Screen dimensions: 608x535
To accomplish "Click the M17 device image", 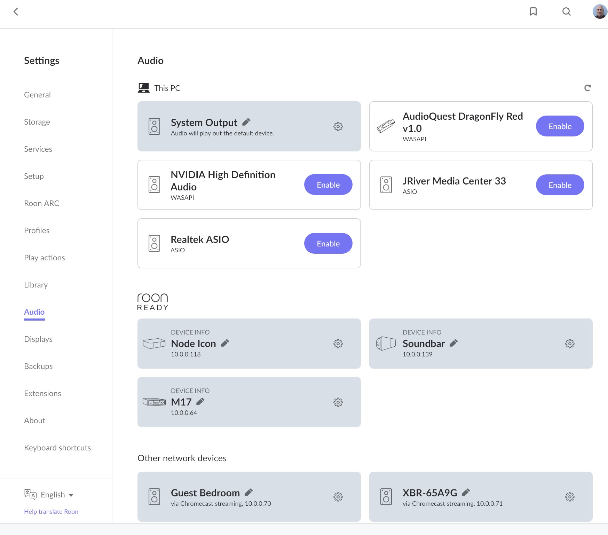I will tap(154, 402).
